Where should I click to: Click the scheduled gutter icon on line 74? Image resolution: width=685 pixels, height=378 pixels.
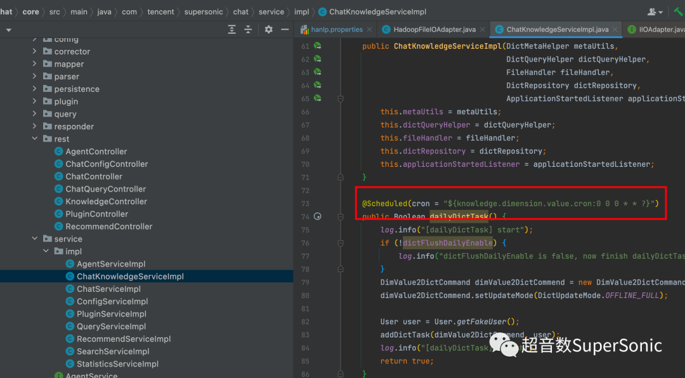tap(318, 216)
